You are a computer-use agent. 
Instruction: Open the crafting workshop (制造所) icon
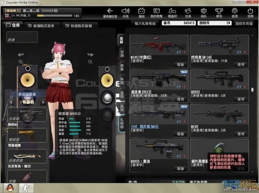pos(172,13)
